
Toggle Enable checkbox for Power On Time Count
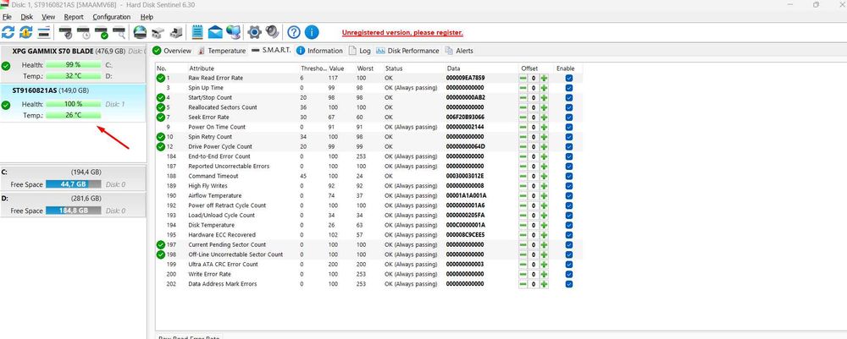pos(569,127)
